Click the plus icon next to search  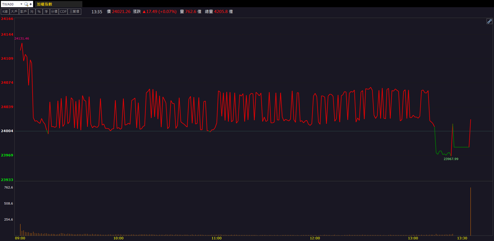pos(31,4)
